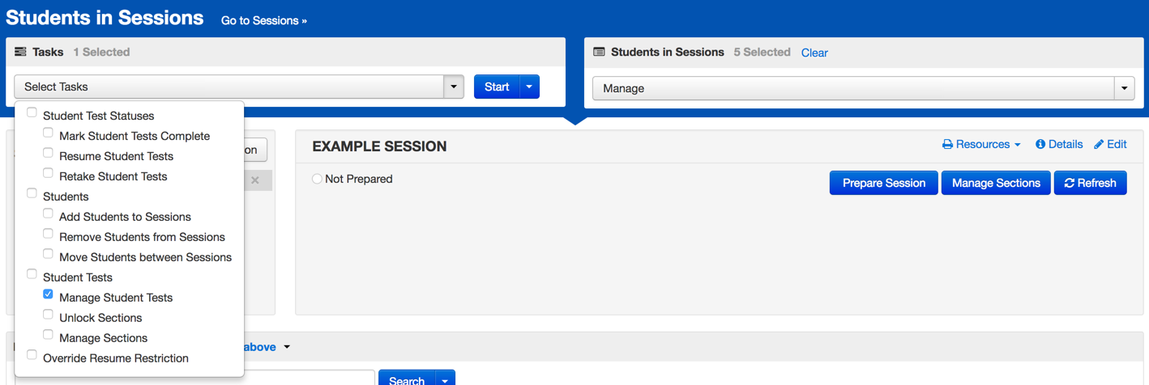The image size is (1149, 385).
Task: Click the Refresh session button
Action: [1090, 183]
